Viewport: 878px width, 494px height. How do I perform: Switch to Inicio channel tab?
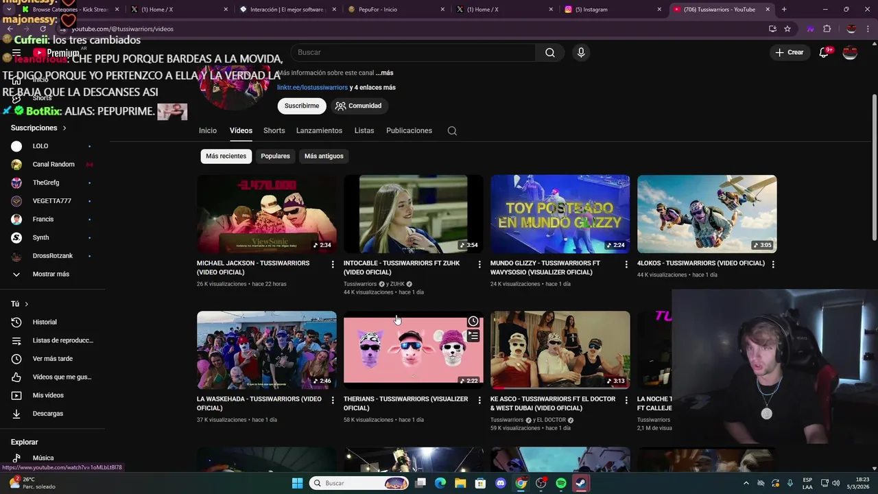pos(208,130)
